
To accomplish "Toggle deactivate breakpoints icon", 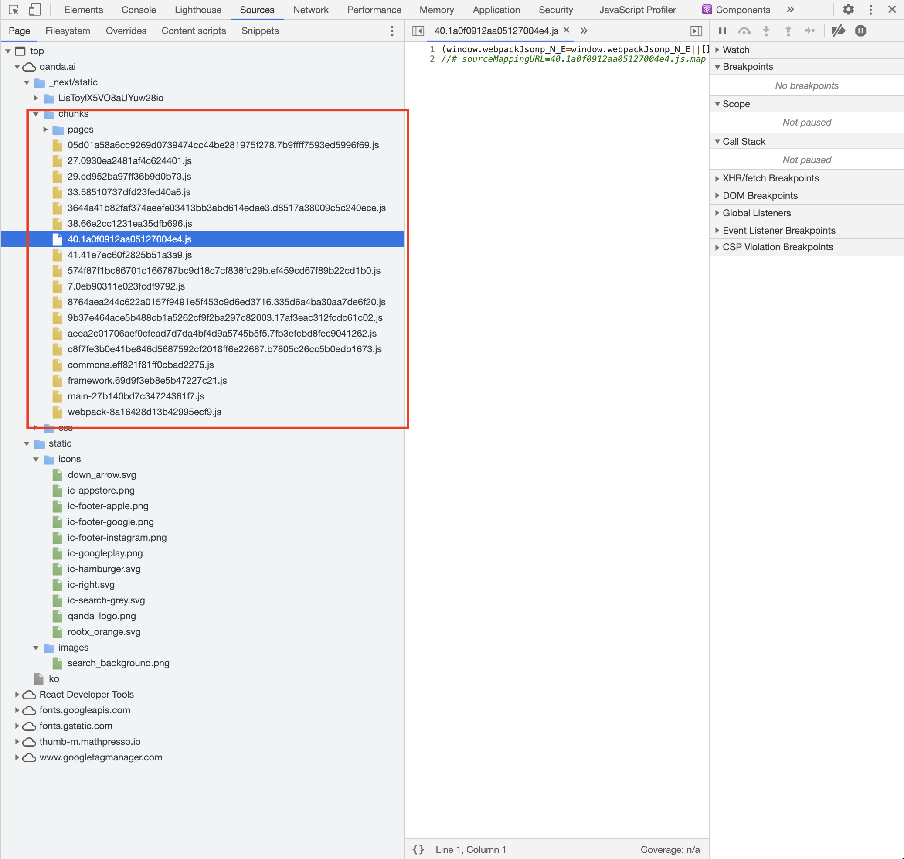I will pyautogui.click(x=838, y=31).
